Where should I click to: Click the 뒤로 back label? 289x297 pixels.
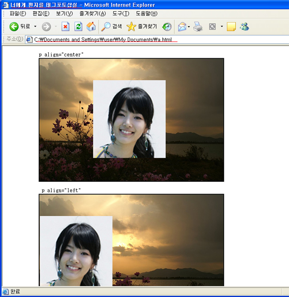[25, 26]
